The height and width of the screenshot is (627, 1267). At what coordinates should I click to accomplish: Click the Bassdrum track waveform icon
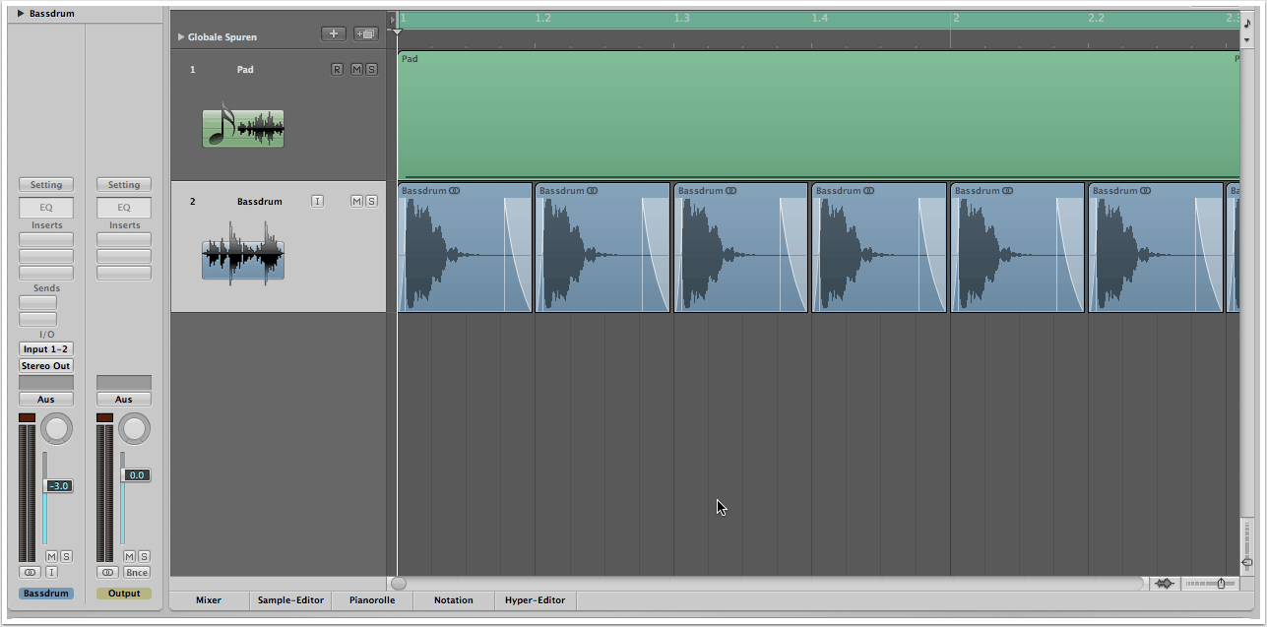(x=243, y=258)
